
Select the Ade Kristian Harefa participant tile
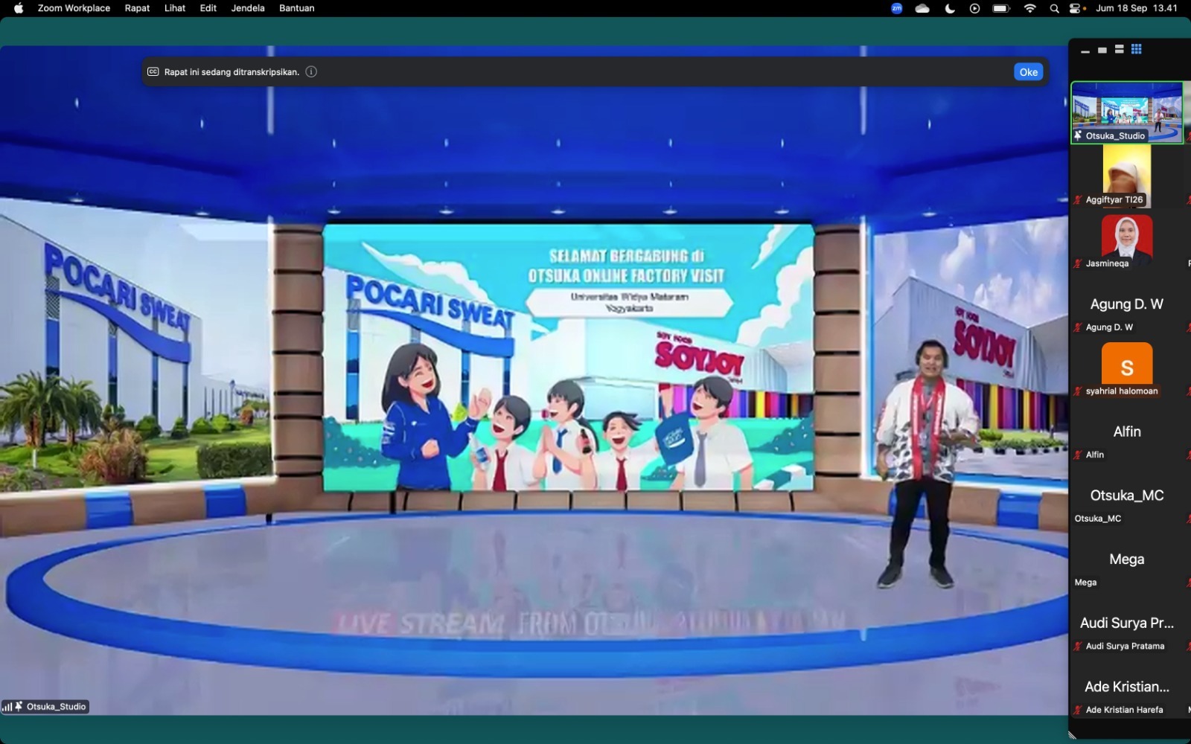(1127, 687)
